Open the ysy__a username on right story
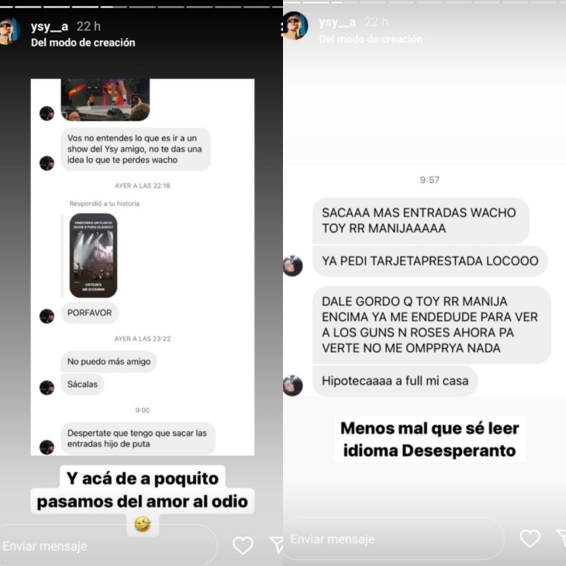This screenshot has width=566, height=566. click(337, 22)
